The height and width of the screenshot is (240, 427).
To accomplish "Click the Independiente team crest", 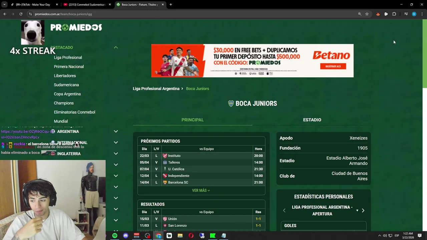I will point(165,176).
